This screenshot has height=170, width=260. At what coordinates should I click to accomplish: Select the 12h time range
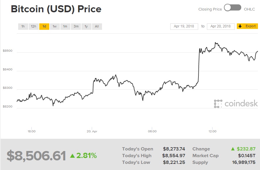click(33, 26)
